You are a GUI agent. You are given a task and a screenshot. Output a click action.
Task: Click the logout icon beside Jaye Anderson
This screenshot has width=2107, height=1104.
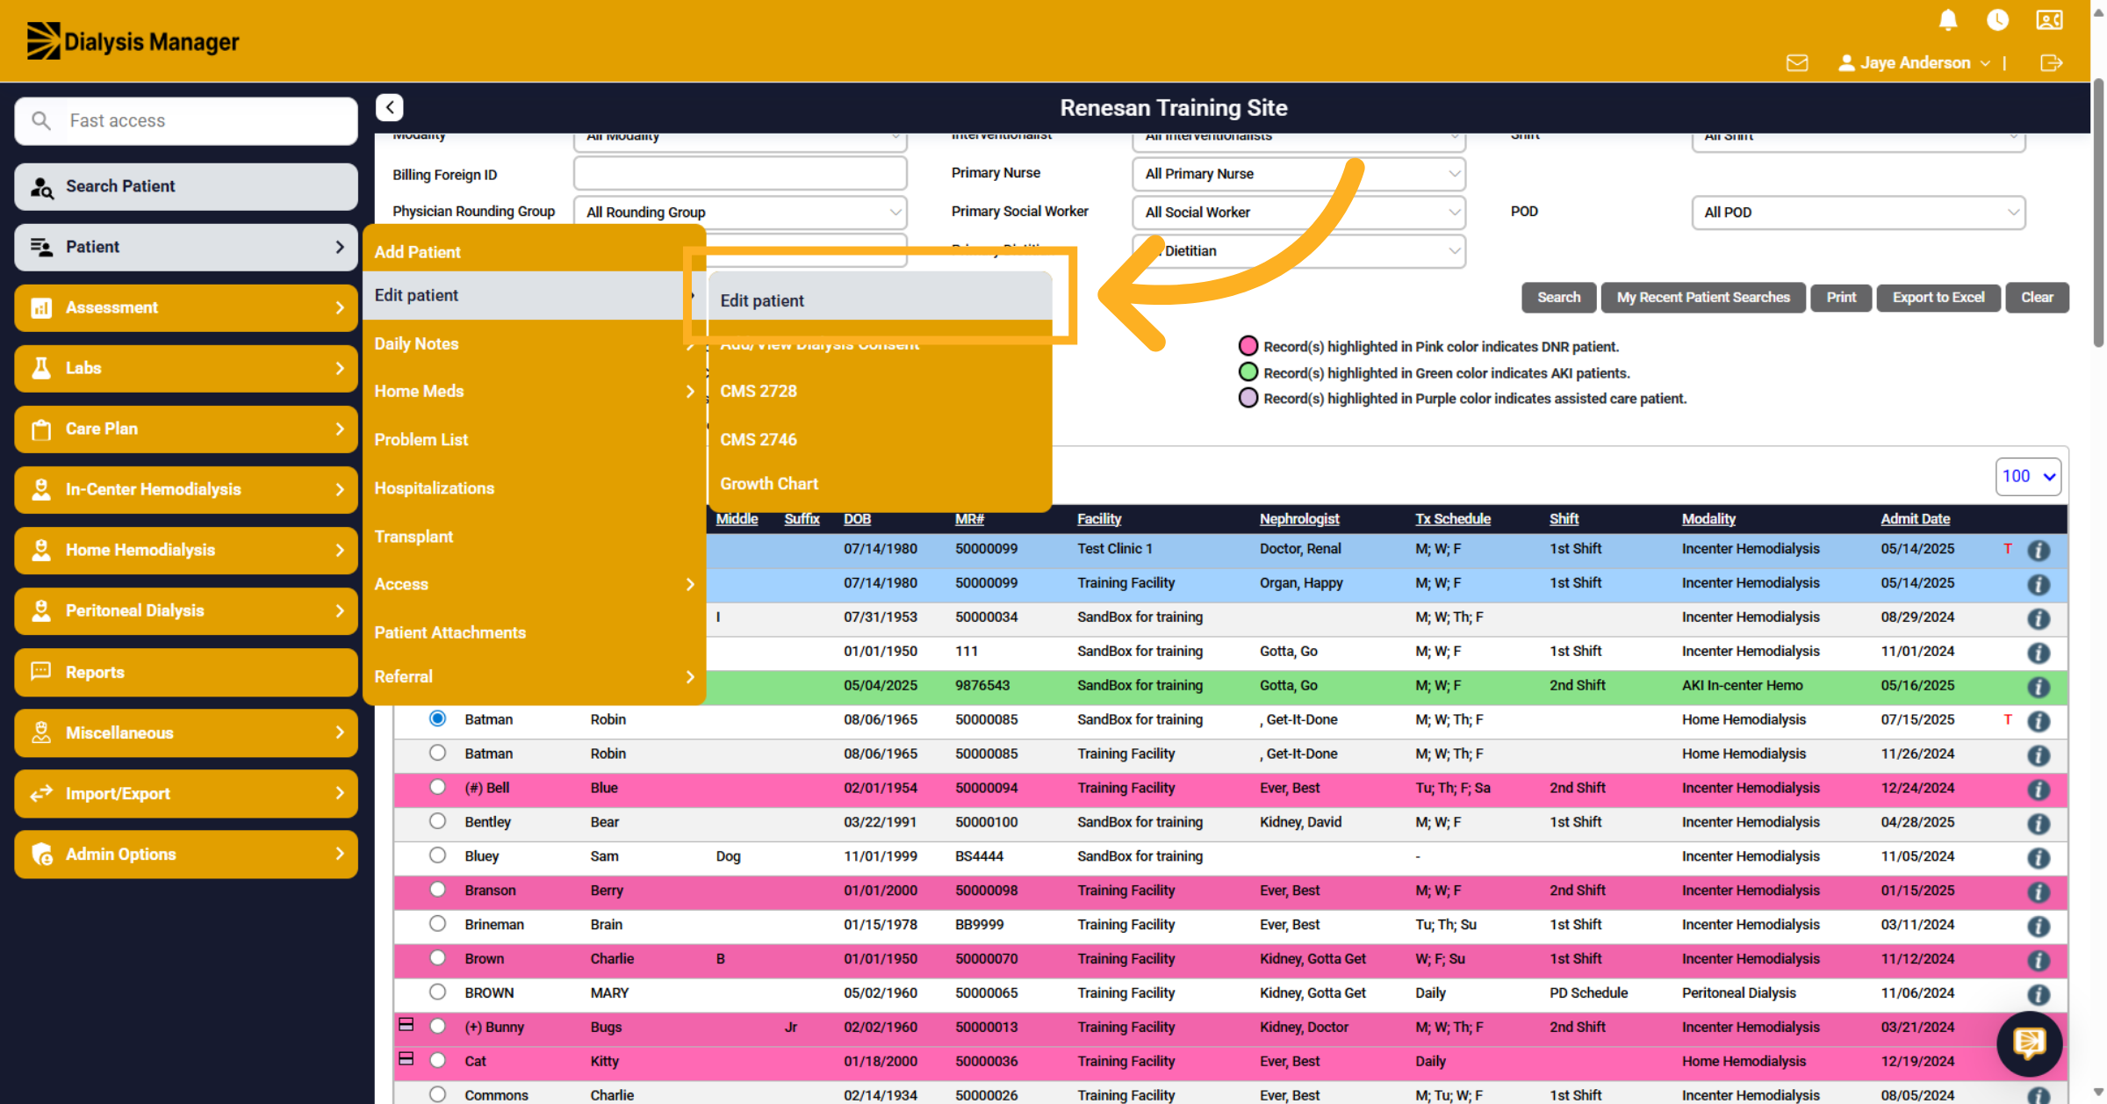coord(2051,63)
